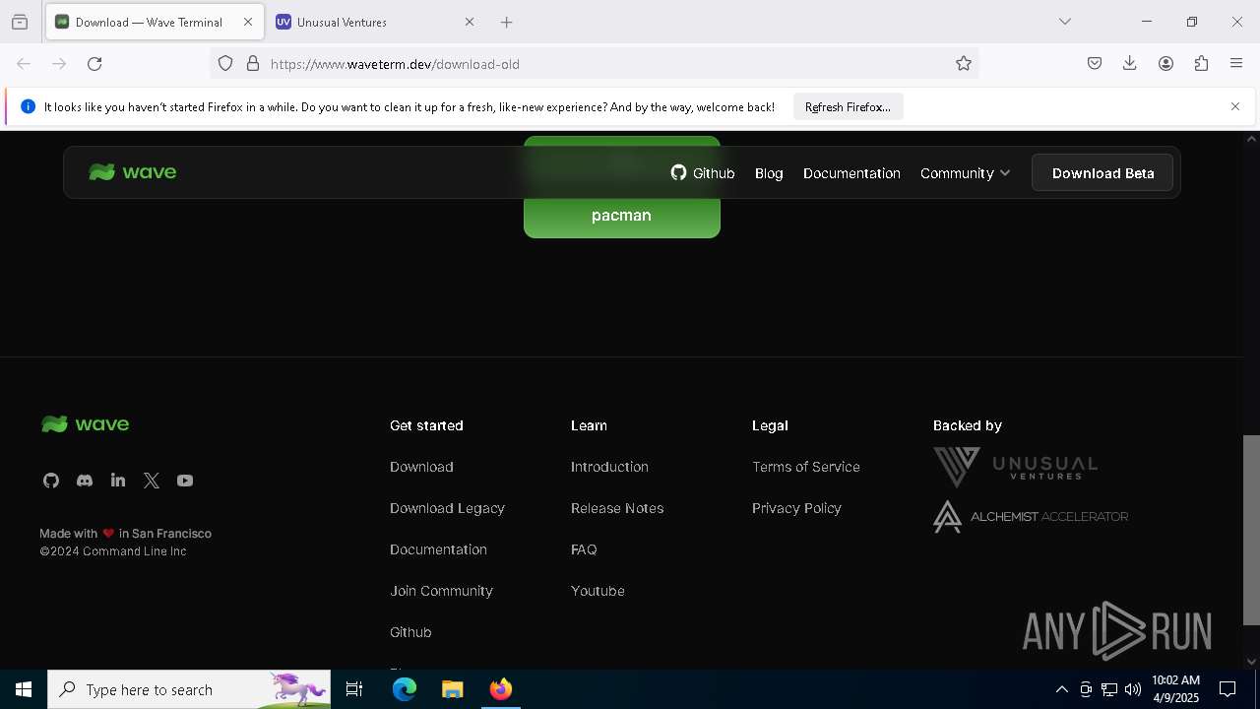Screen dimensions: 1260x709
Task: Switch to the Unusual Ventures tab
Action: 373,22
